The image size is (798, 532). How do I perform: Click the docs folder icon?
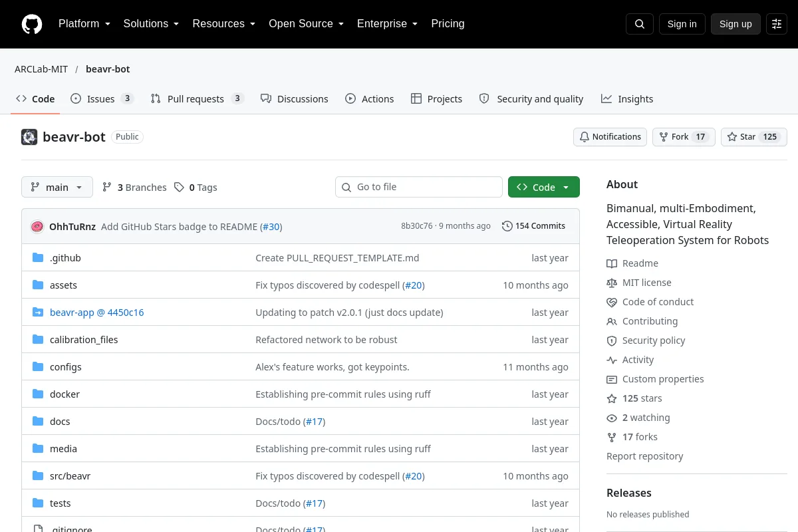point(38,421)
